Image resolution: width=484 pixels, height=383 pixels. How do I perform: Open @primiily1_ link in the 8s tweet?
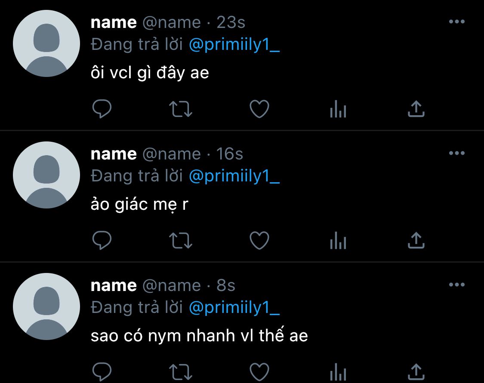[234, 307]
